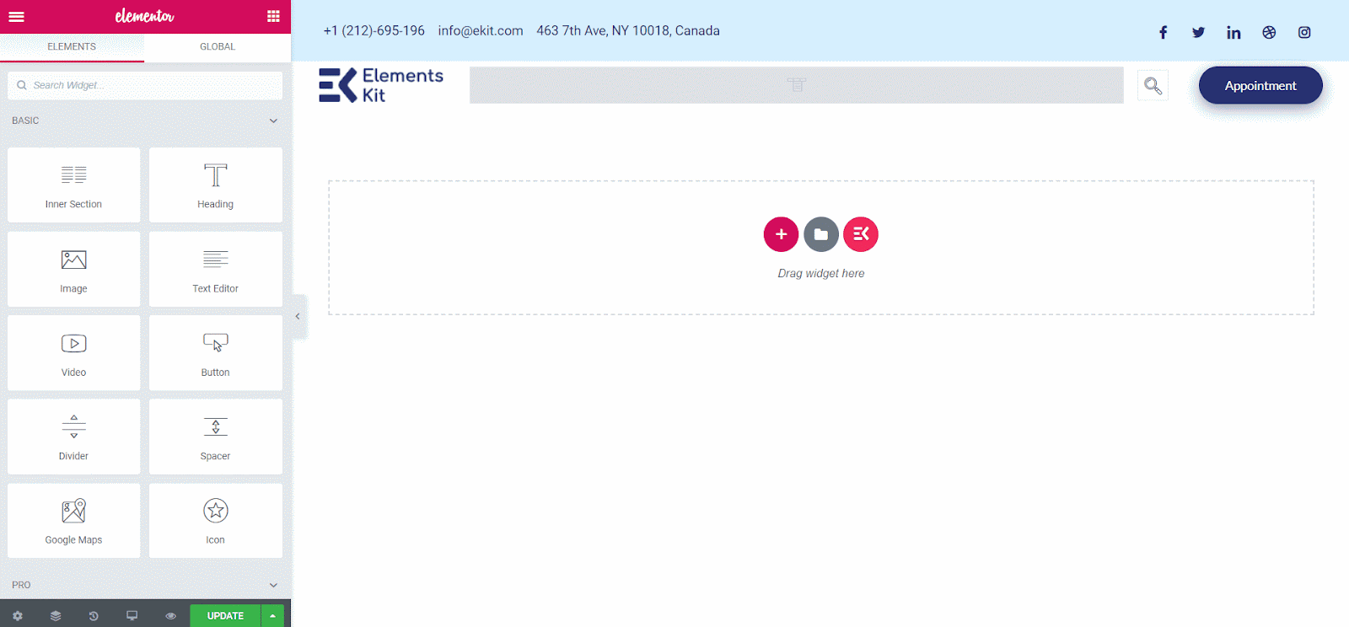Switch to the GLOBAL tab
This screenshot has height=627, width=1349.
click(218, 47)
